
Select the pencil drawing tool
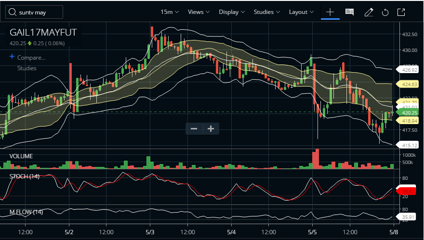click(x=369, y=12)
